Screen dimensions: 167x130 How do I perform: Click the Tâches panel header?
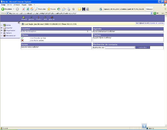[x=128, y=35]
